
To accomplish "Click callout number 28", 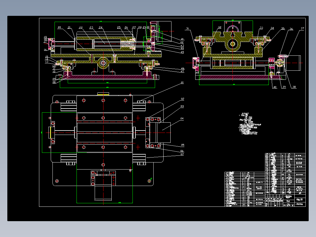I will click(x=140, y=28).
